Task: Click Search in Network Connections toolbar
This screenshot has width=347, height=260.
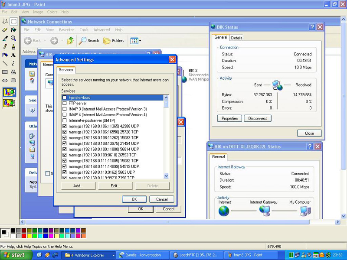Action: 89,40
